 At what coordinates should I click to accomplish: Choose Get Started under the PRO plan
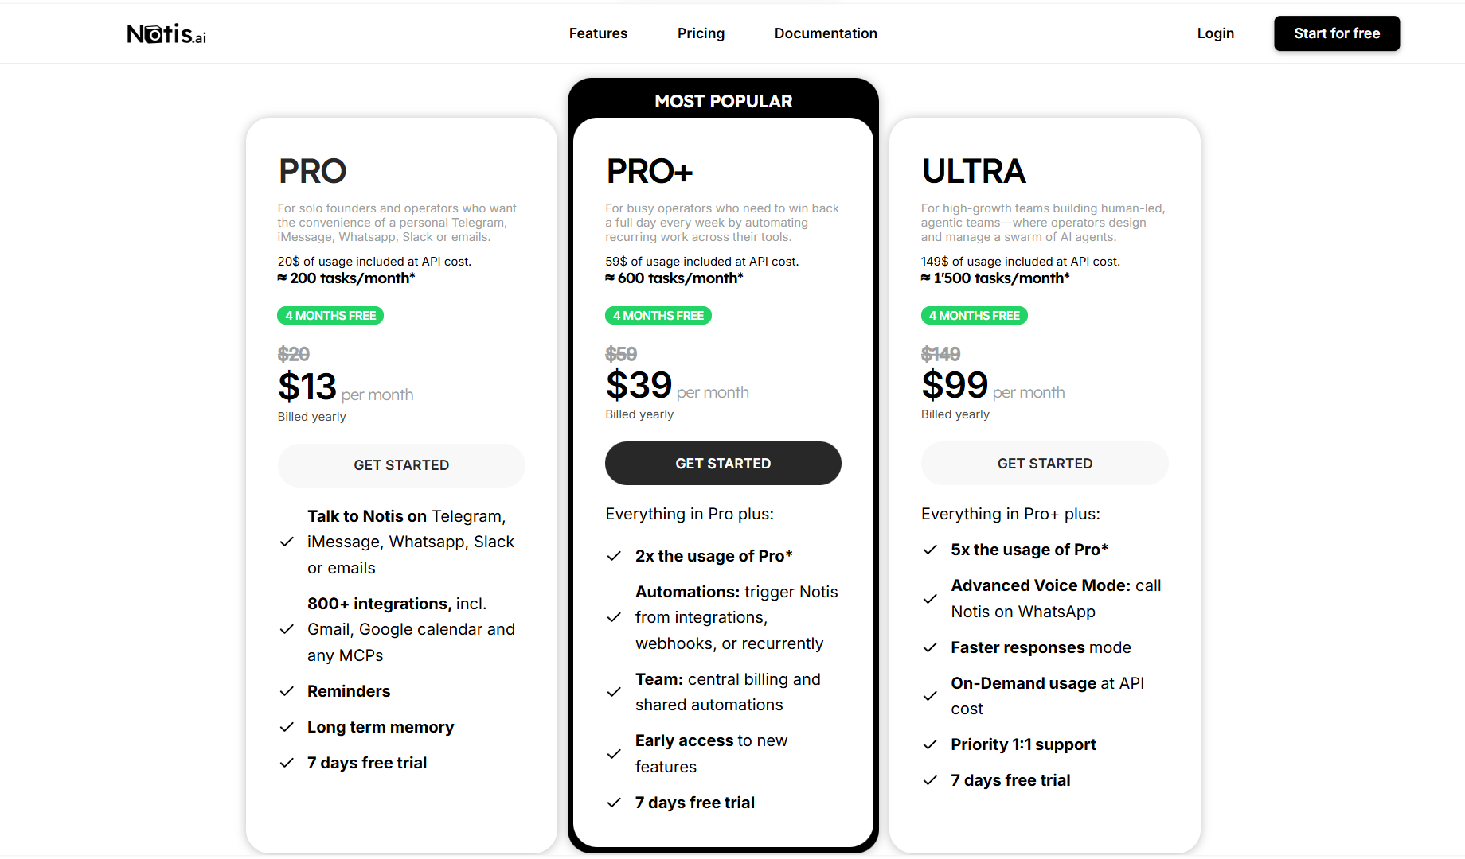[x=401, y=465]
